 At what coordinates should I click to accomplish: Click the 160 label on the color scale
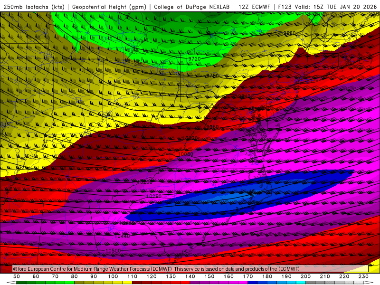click(228, 276)
